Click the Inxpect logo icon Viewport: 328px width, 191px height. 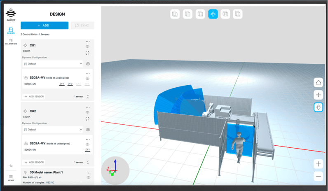(11, 15)
